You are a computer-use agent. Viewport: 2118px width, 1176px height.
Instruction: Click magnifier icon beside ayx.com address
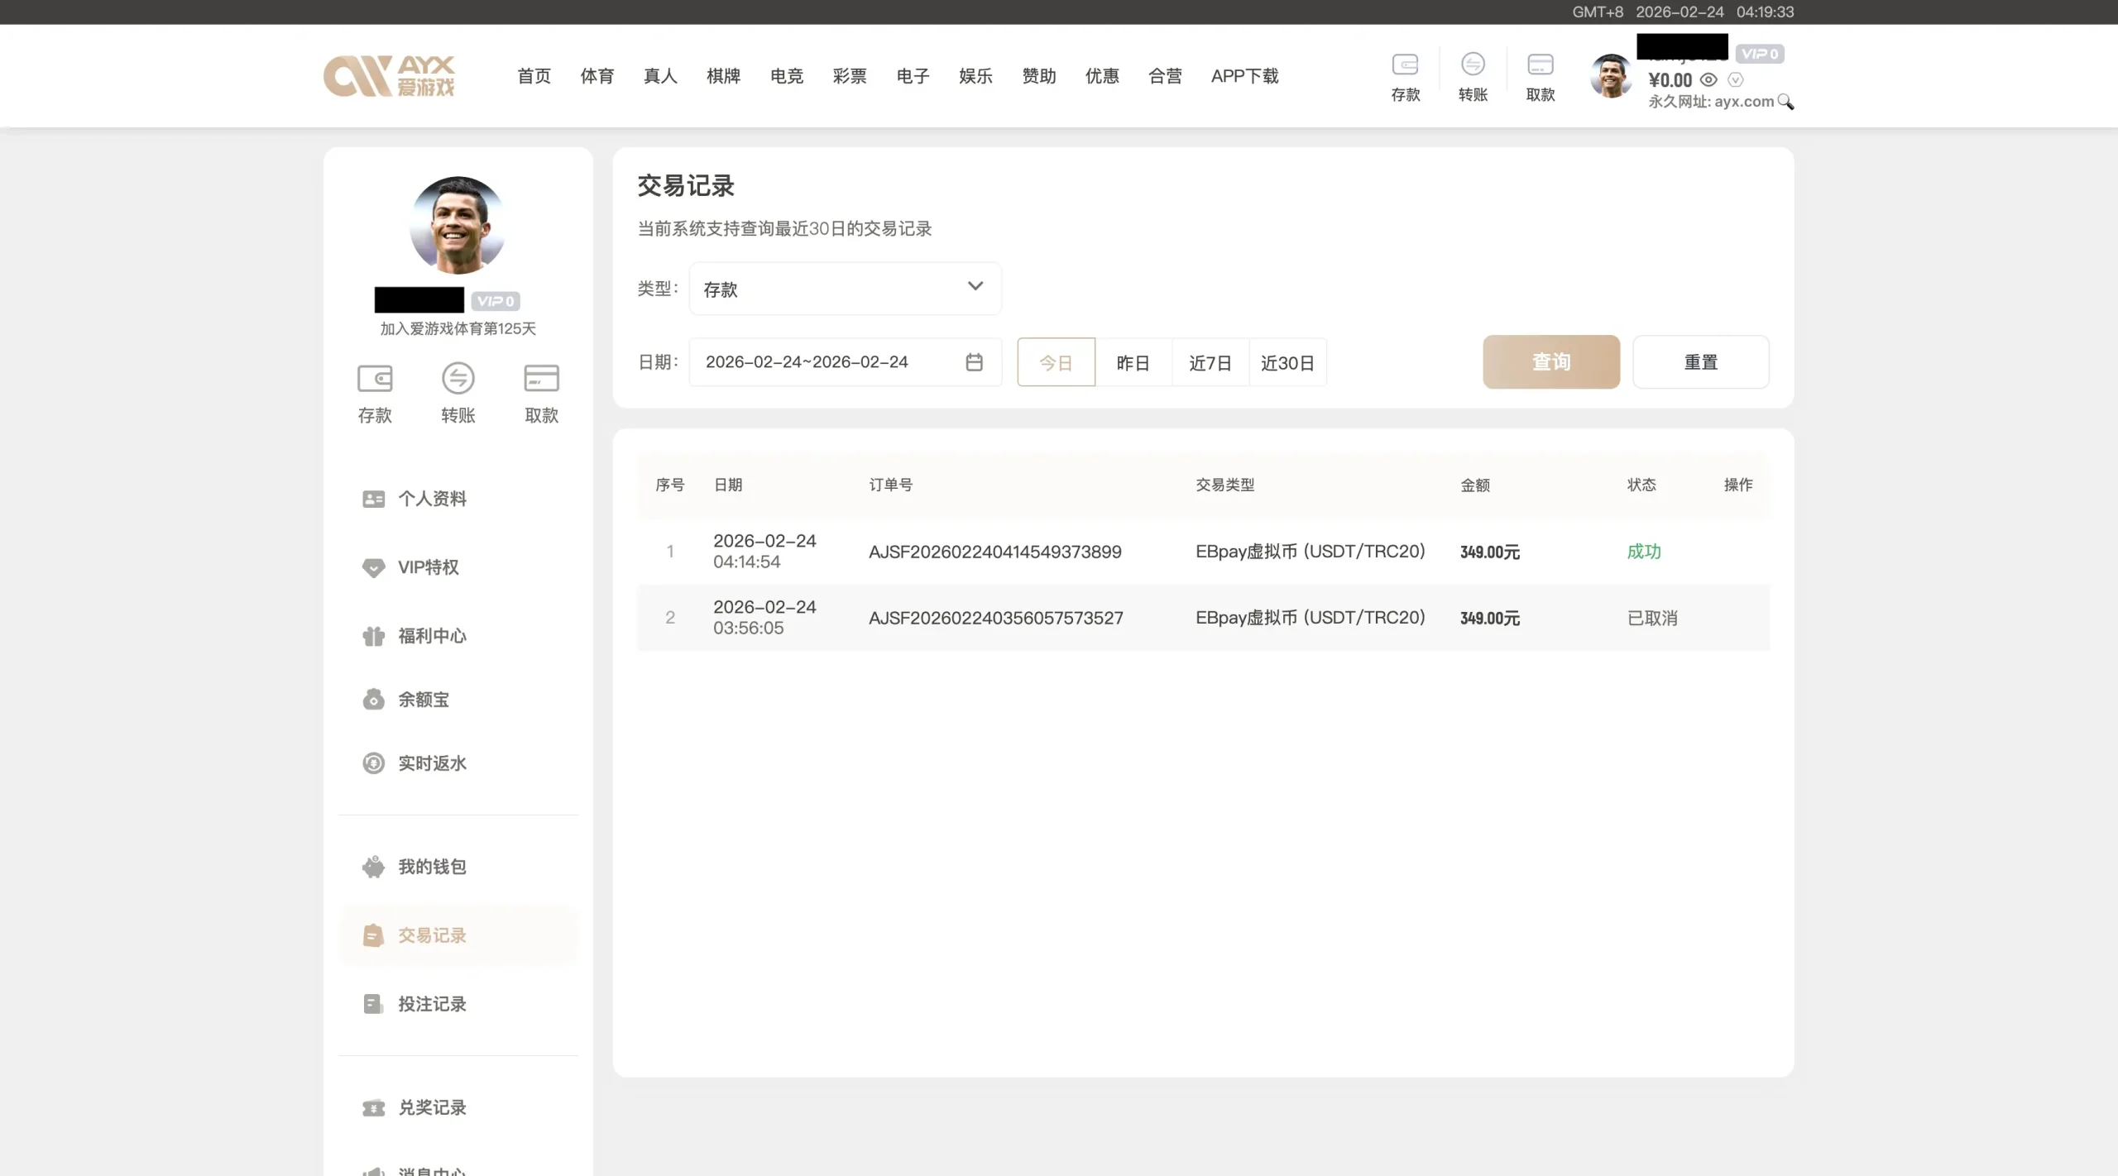[x=1785, y=102]
